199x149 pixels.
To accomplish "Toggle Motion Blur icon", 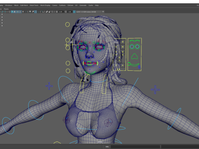I will [x=33, y=12].
